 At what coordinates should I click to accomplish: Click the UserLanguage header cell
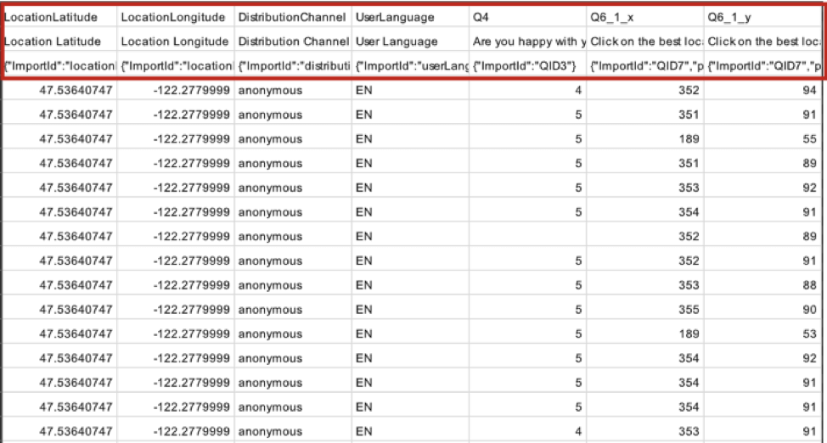(410, 18)
